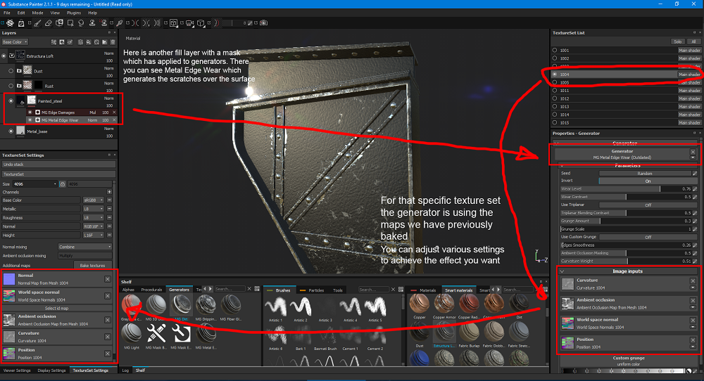This screenshot has width=704, height=381.
Task: Remove the MG Edge Damages effect
Action: pyautogui.click(x=114, y=112)
